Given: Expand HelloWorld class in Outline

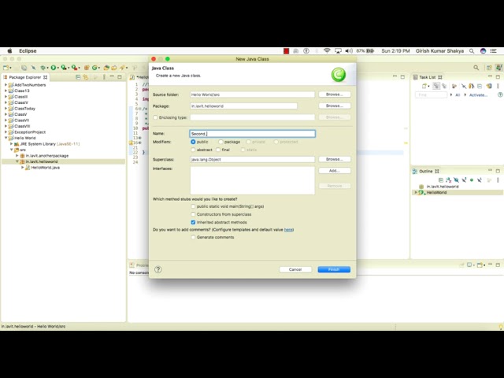Looking at the screenshot, I should click(416, 192).
